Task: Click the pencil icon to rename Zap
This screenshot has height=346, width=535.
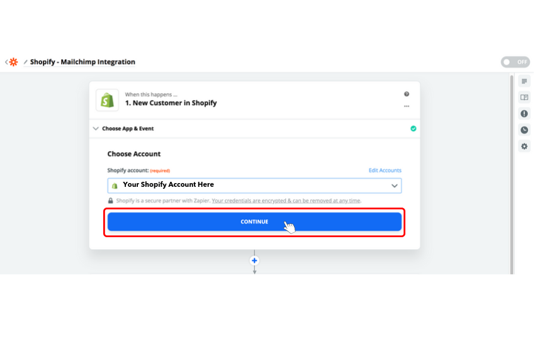Action: click(x=26, y=62)
